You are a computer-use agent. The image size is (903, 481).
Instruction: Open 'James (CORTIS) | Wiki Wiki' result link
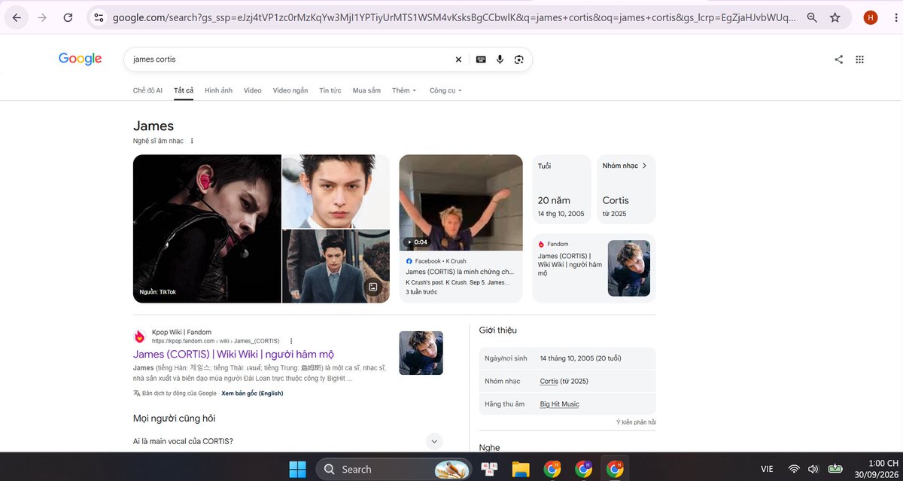(x=233, y=354)
